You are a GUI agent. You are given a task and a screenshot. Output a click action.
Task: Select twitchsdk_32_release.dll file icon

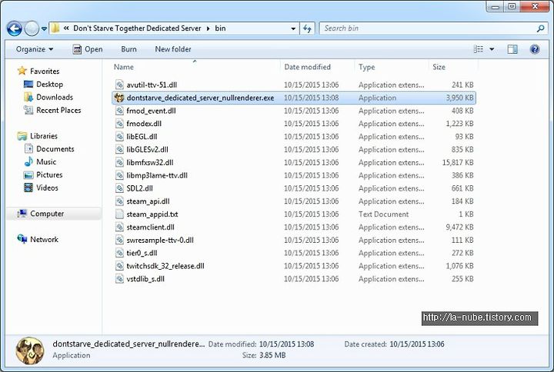click(x=119, y=266)
